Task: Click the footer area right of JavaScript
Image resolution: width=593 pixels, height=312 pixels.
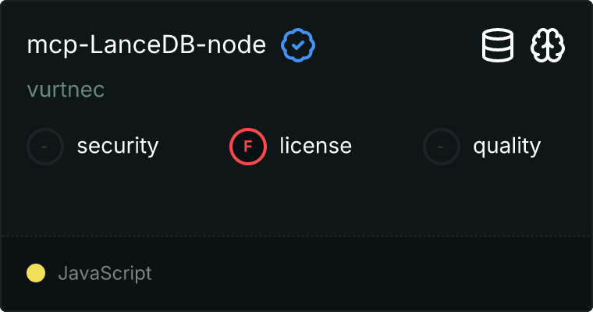Action: coord(375,273)
